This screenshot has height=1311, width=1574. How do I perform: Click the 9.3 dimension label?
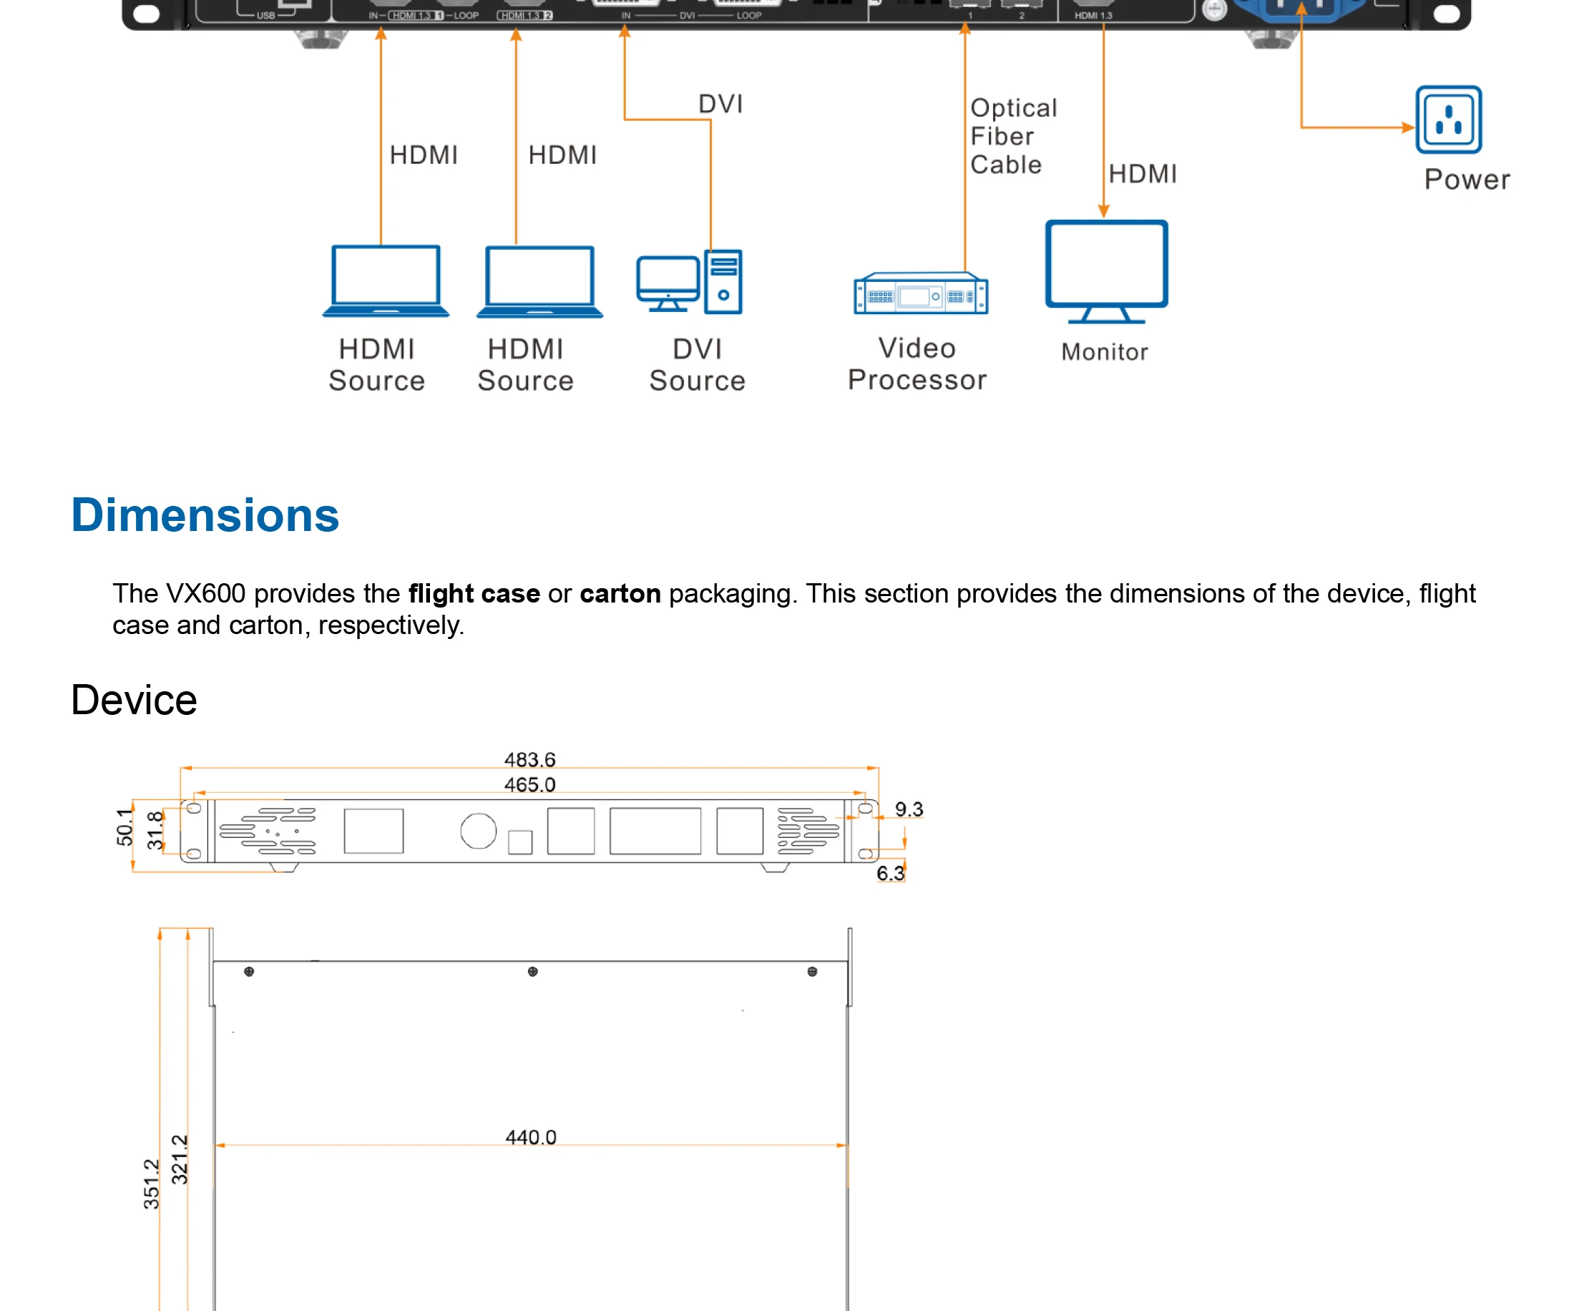(909, 809)
